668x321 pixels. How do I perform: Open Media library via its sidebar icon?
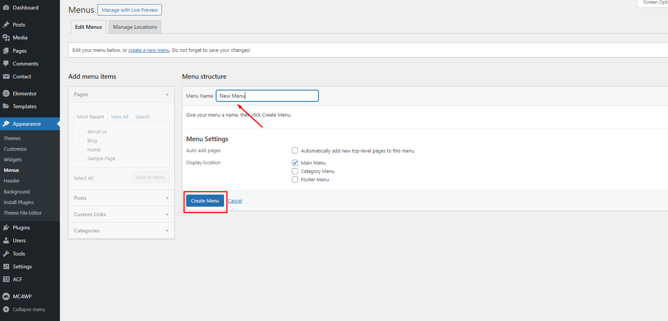pyautogui.click(x=6, y=38)
